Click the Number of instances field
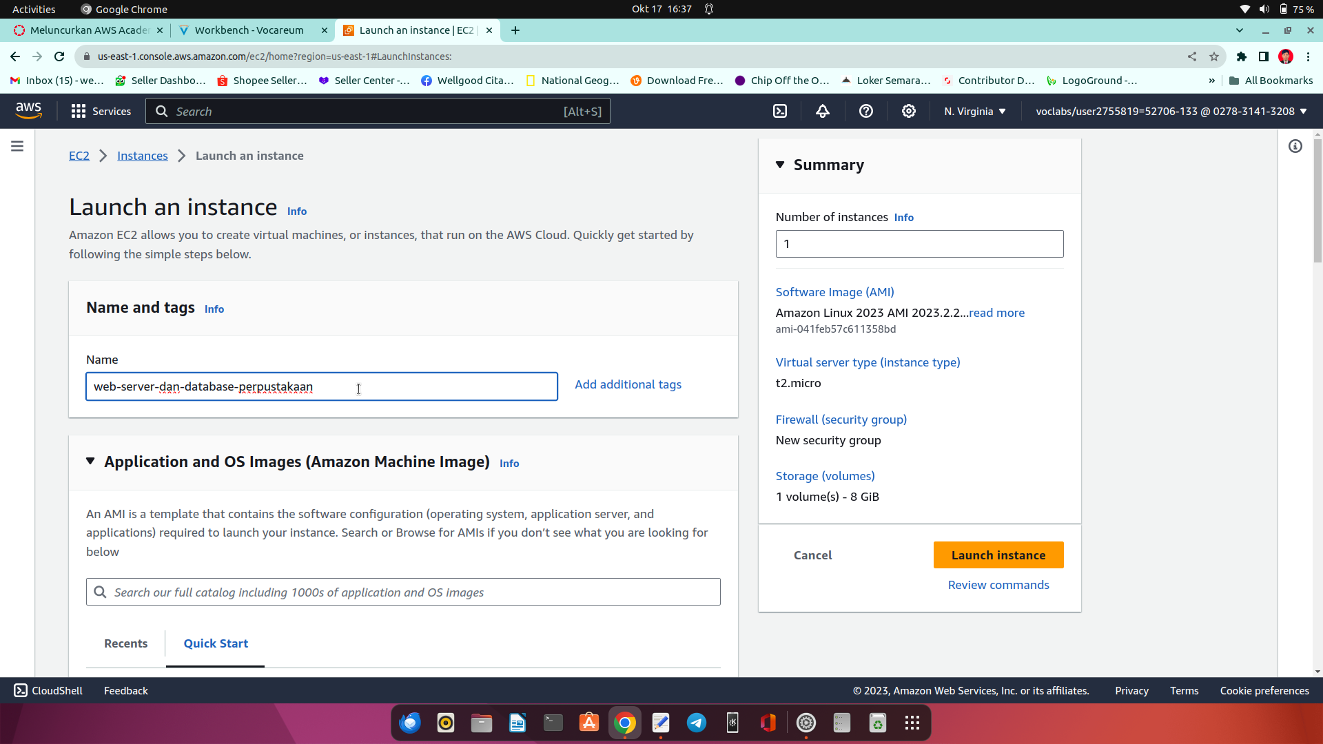The width and height of the screenshot is (1323, 744). (x=919, y=244)
